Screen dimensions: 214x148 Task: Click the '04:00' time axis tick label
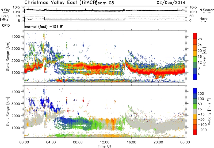click(51, 142)
